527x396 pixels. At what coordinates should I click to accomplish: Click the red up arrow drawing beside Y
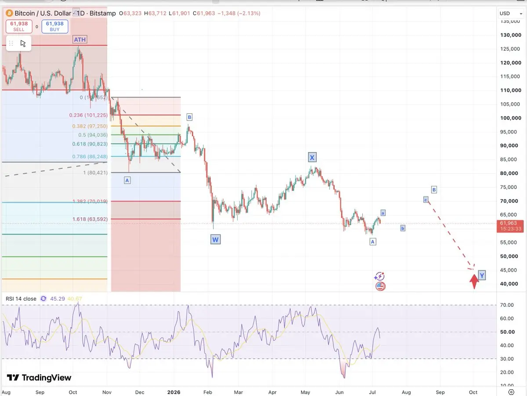(x=474, y=281)
